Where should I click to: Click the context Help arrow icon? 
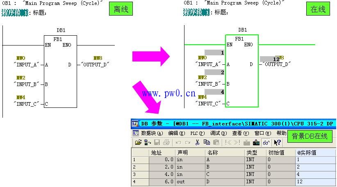278,143
